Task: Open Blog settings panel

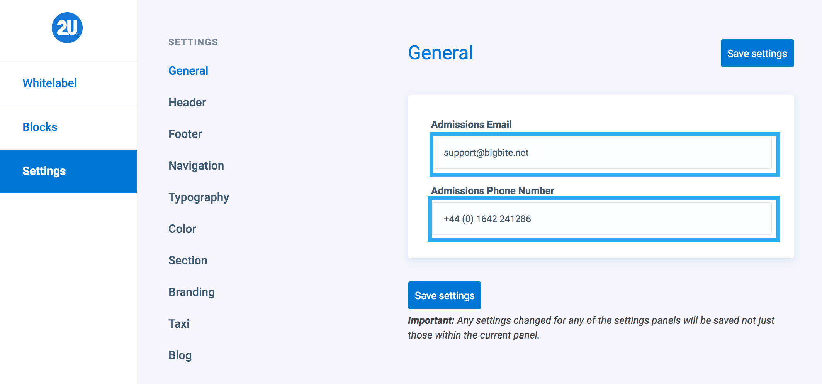Action: pos(180,355)
